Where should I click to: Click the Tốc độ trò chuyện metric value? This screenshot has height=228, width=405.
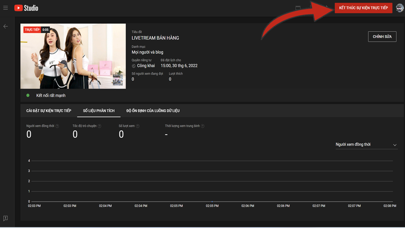tap(75, 134)
